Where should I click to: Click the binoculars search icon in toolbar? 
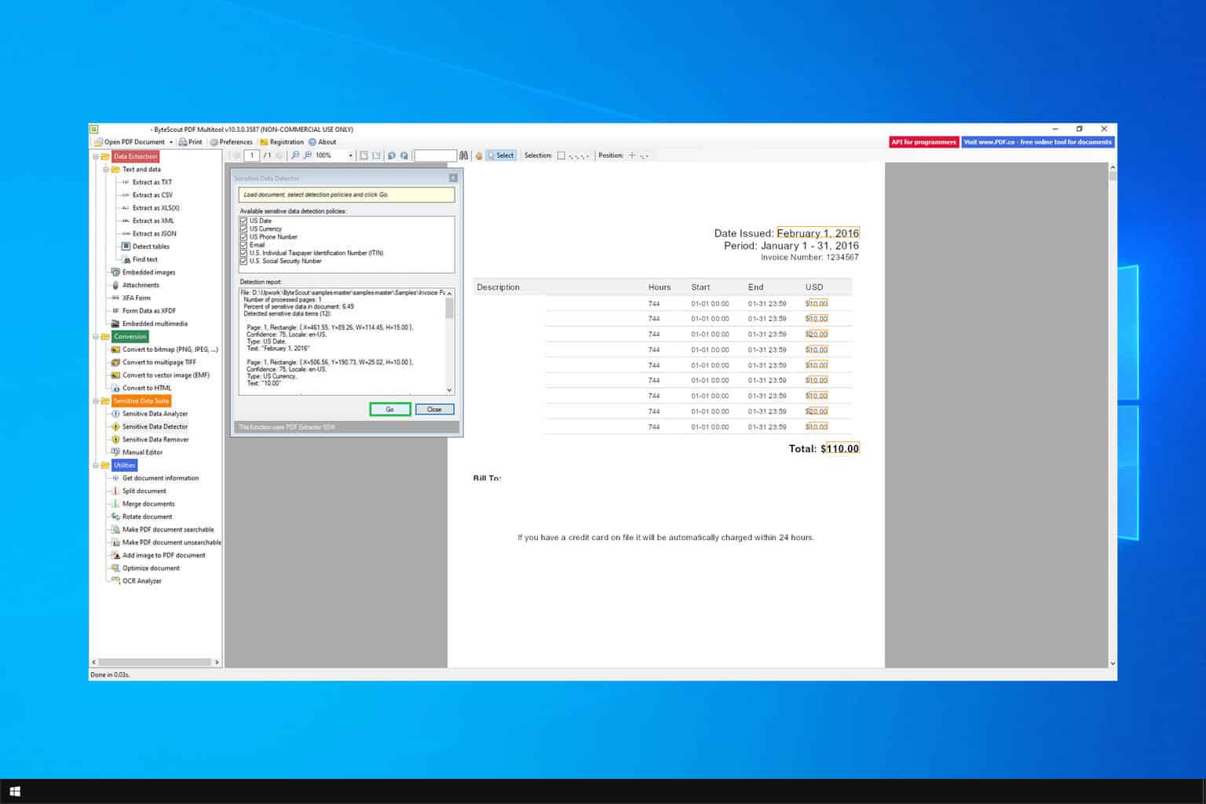[463, 155]
